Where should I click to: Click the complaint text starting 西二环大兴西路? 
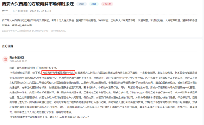(x=100, y=23)
